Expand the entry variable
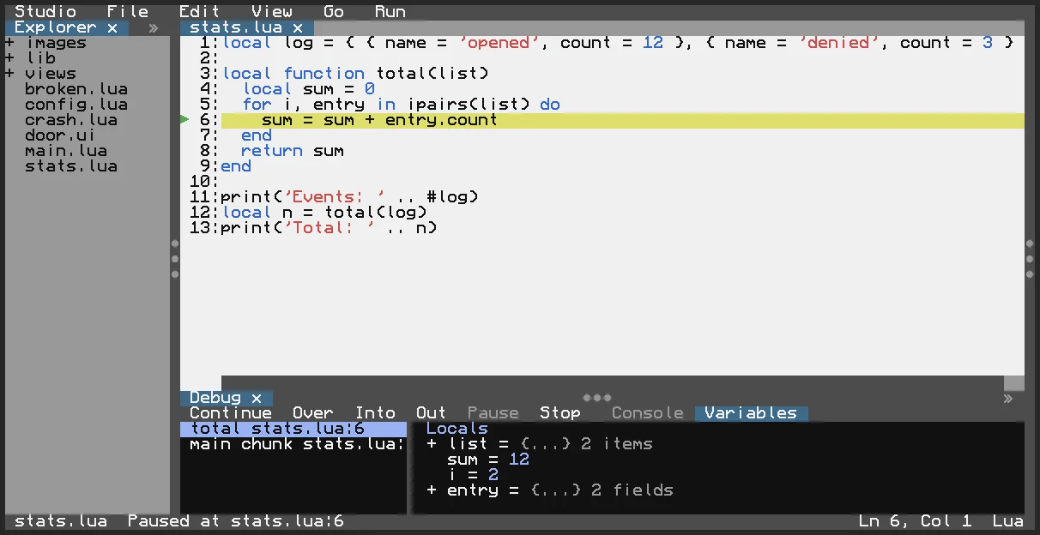This screenshot has height=535, width=1040. click(x=432, y=490)
